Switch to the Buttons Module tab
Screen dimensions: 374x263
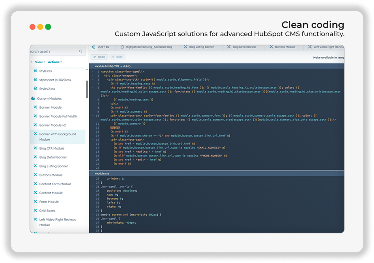click(282, 47)
